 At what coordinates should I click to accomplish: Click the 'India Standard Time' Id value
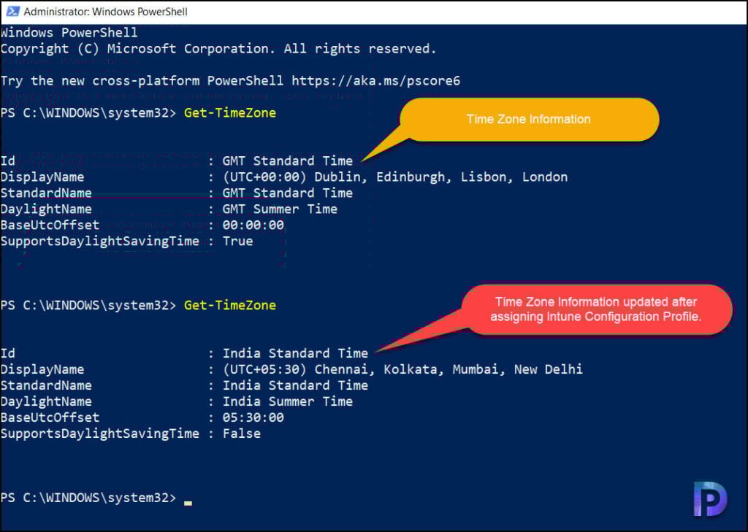click(295, 353)
